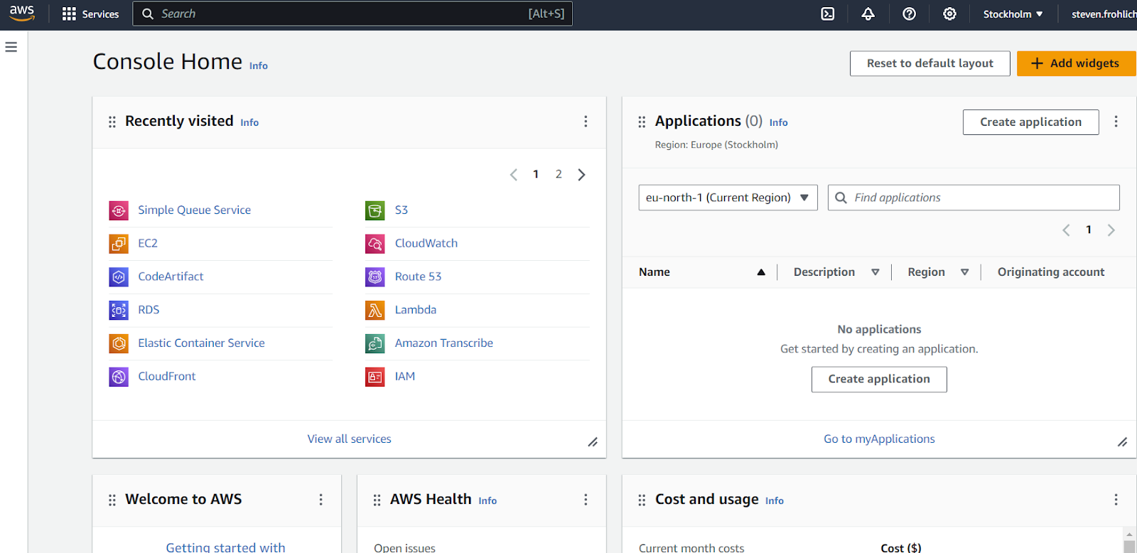This screenshot has height=553, width=1137.
Task: Click the Recently visited drag handle
Action: click(112, 122)
